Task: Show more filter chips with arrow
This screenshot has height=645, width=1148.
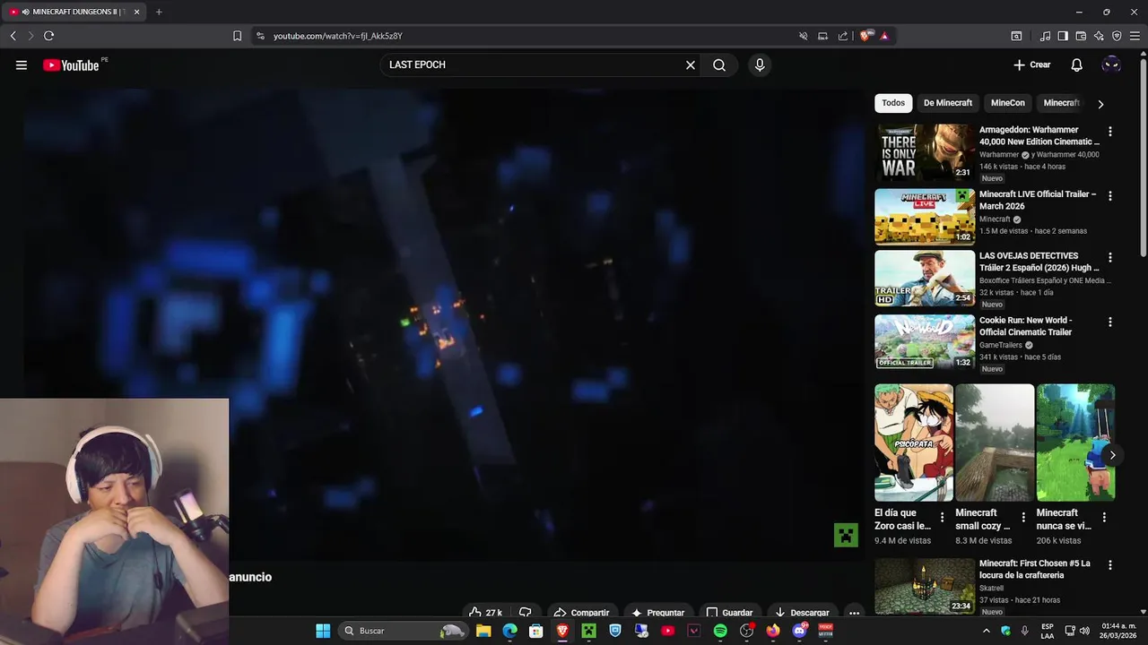Action: pos(1100,104)
